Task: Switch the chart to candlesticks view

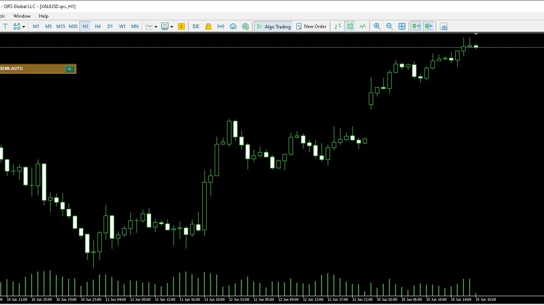Action: tap(350, 27)
